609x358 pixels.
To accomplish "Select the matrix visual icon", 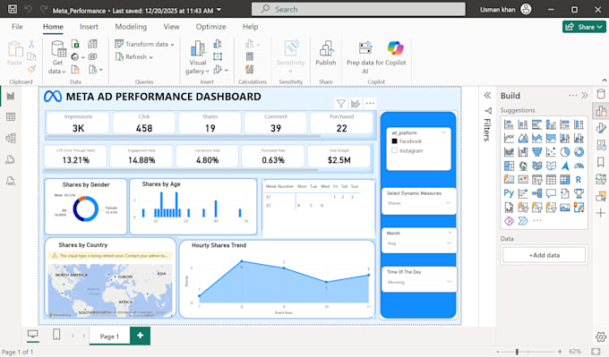I will coord(565,179).
